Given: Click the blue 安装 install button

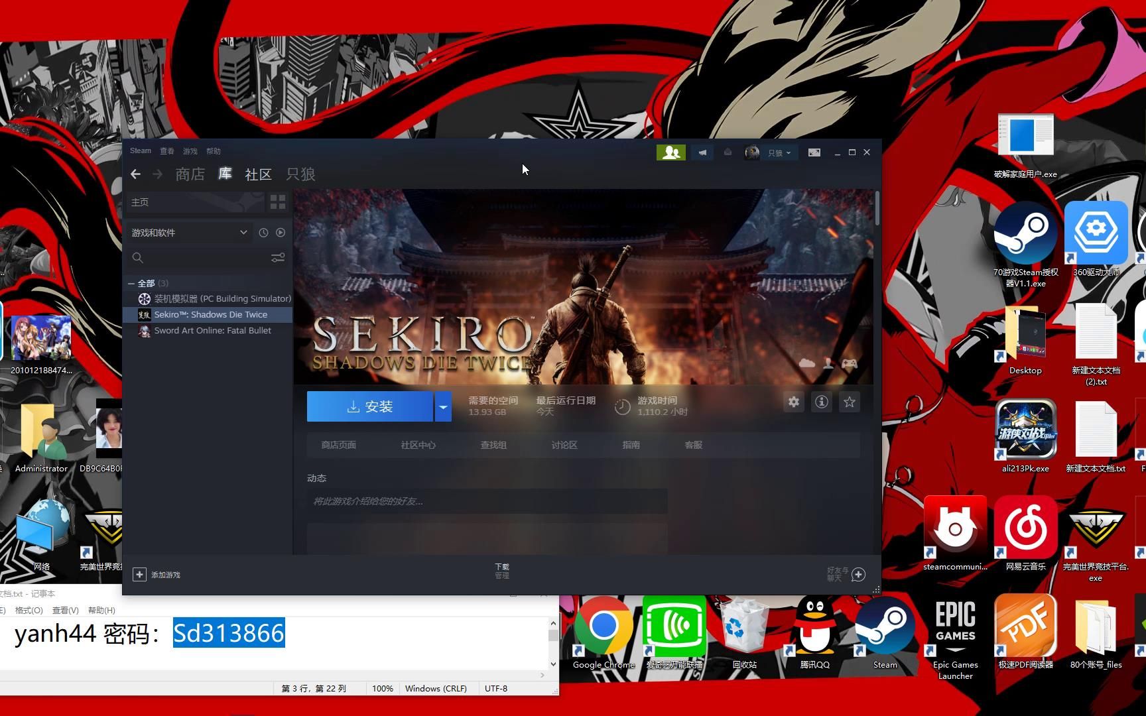Looking at the screenshot, I should [x=370, y=406].
